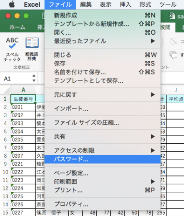The height and width of the screenshot is (216, 184).
Task: Click the workbook file icon in title bar
Action: tap(172, 16)
